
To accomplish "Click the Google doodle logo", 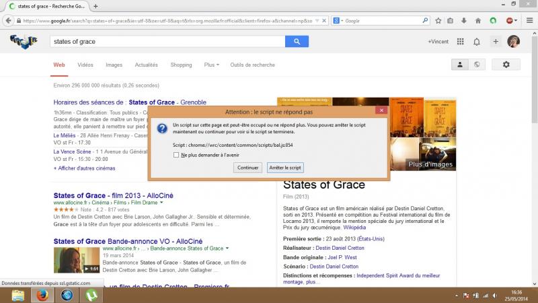I will 24,42.
